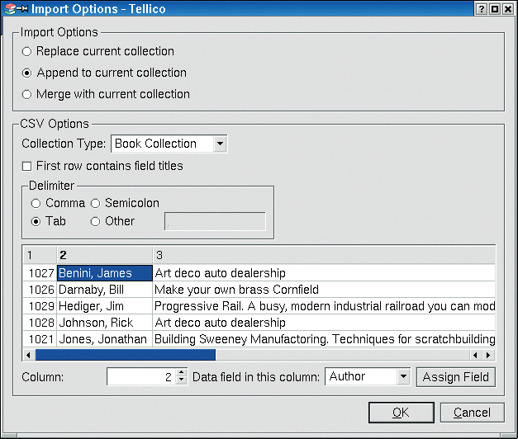Select Make your own brass Cornfield cell

point(324,290)
